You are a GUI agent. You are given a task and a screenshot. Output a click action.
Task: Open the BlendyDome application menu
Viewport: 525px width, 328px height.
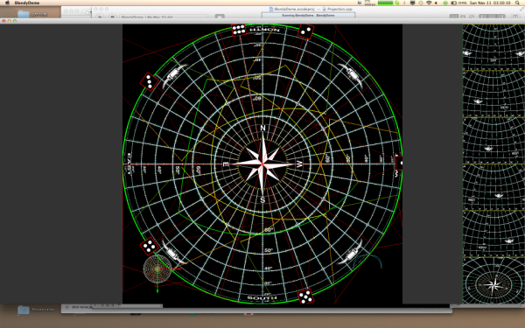(27, 3)
